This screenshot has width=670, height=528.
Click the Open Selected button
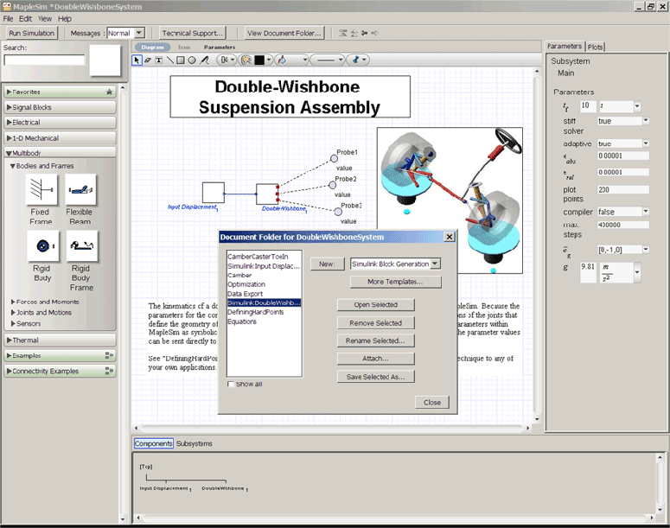pyautogui.click(x=375, y=305)
